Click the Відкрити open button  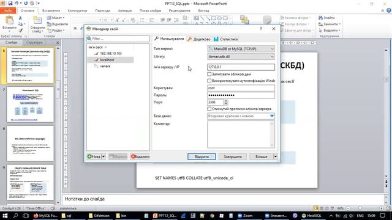pyautogui.click(x=202, y=156)
